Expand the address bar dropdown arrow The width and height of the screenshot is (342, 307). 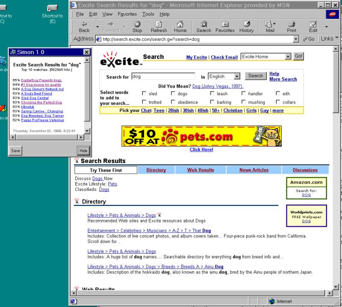(296, 39)
